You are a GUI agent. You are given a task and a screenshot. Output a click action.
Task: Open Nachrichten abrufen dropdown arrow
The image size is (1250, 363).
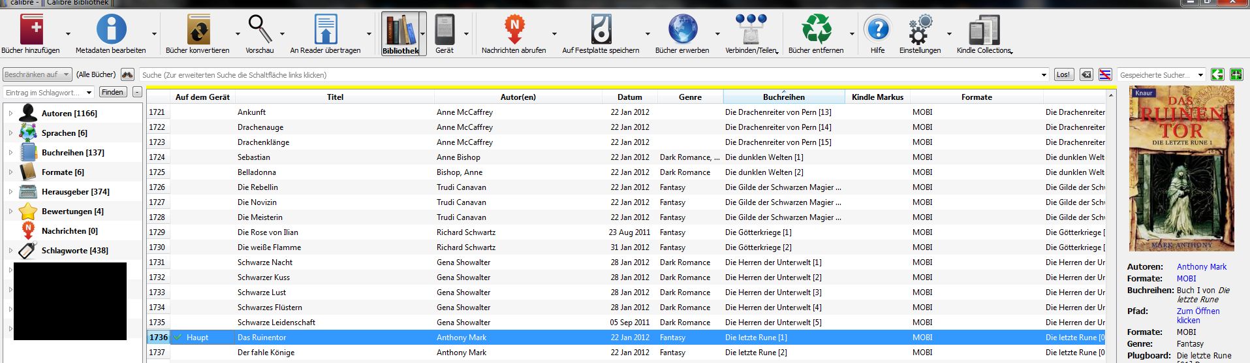pos(554,33)
